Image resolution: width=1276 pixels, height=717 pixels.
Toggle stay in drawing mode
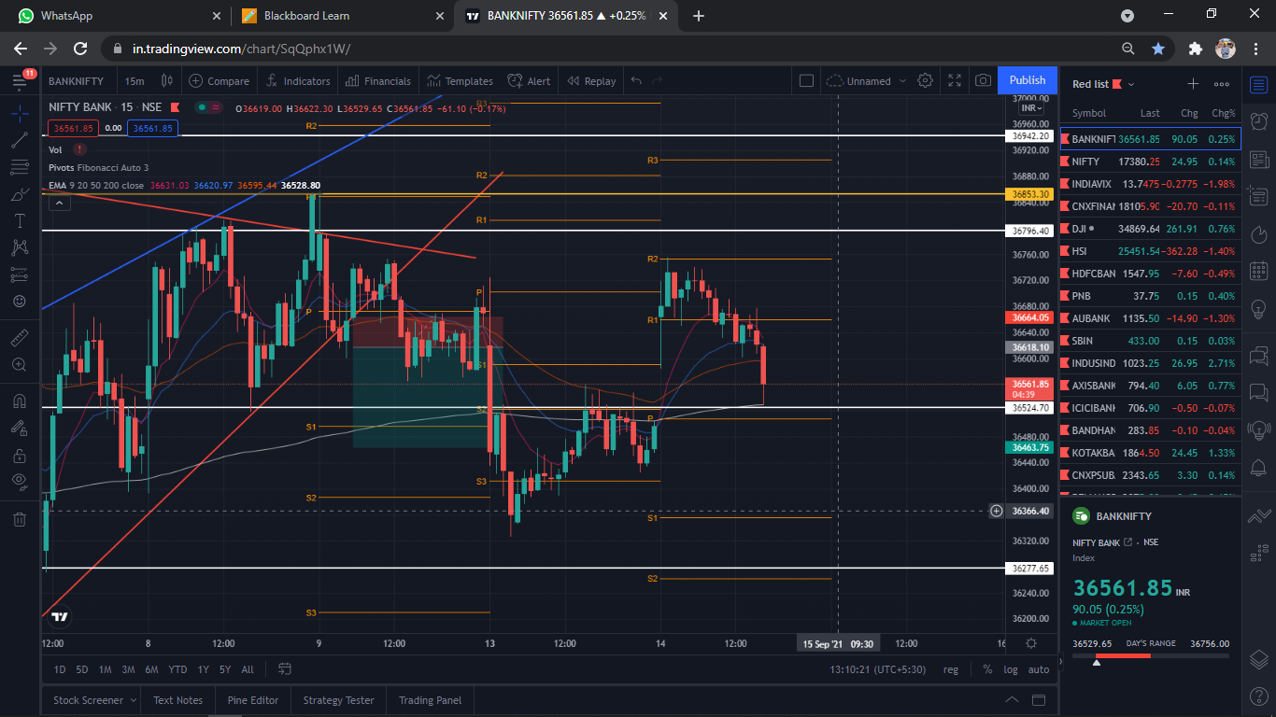click(20, 429)
